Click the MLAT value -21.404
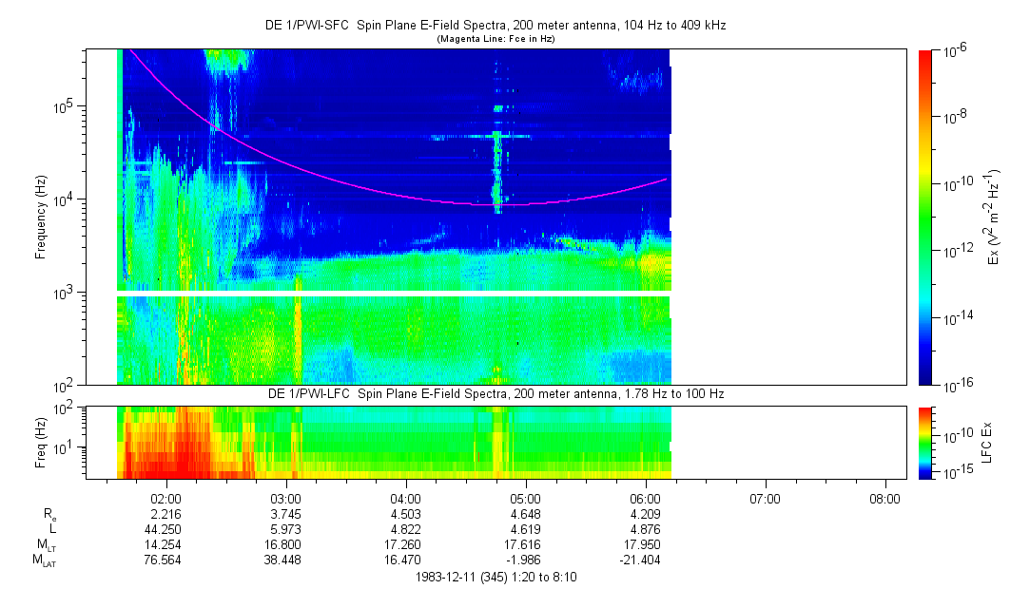1030x589 pixels. (x=643, y=560)
